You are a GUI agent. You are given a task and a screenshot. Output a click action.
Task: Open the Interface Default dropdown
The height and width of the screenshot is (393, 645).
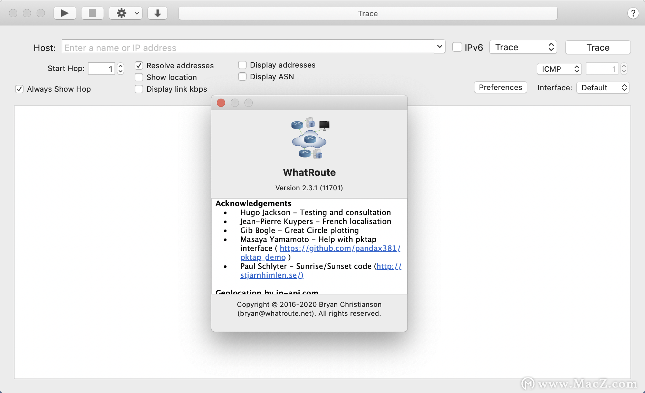(x=603, y=88)
